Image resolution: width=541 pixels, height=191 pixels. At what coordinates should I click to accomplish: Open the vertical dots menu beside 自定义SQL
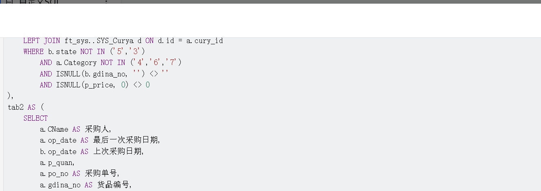click(107, 2)
